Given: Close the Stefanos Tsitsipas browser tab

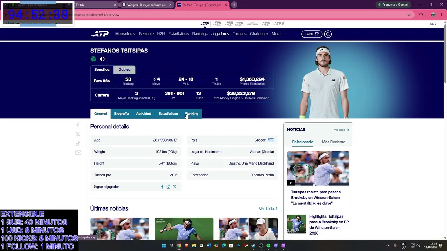Looking at the screenshot, I should pos(226,5).
